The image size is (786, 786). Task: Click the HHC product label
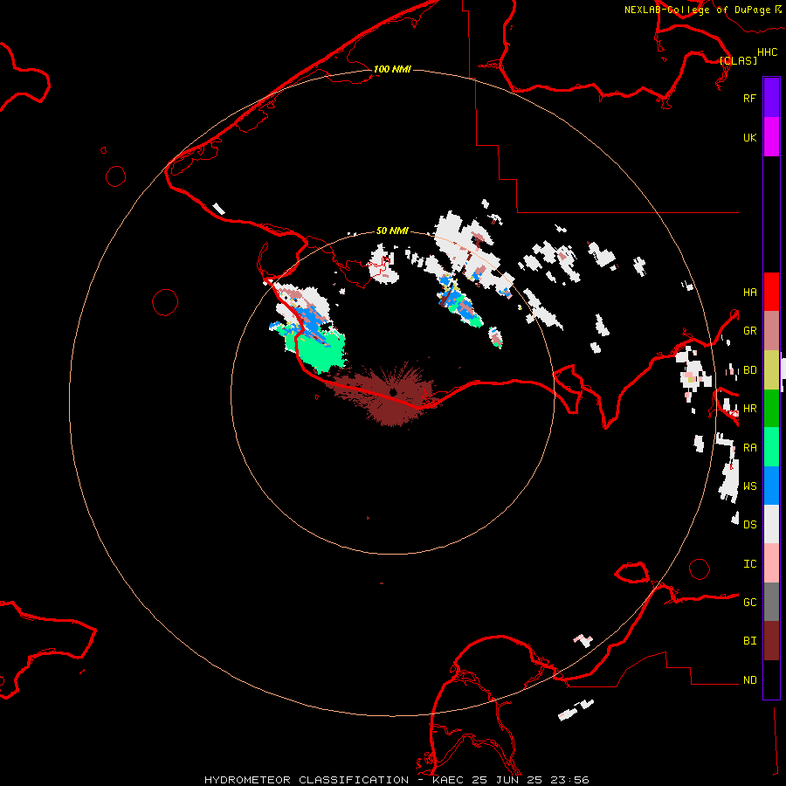click(767, 52)
